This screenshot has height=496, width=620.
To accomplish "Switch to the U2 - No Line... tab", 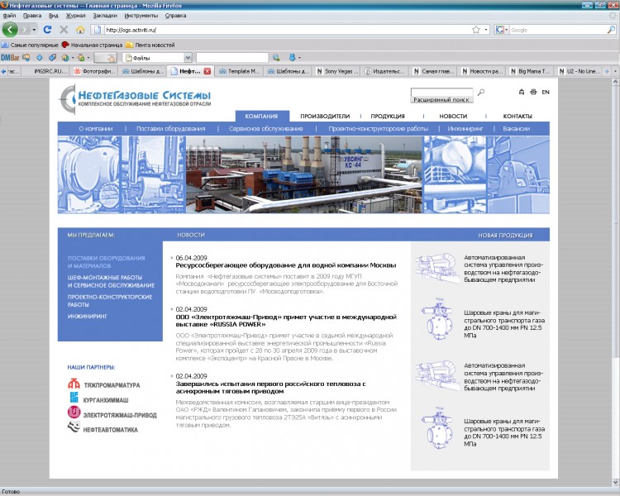I will [579, 72].
